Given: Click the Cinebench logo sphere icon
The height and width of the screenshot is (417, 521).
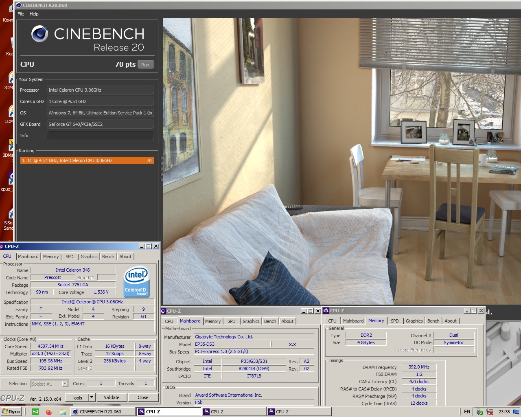Looking at the screenshot, I should (40, 34).
